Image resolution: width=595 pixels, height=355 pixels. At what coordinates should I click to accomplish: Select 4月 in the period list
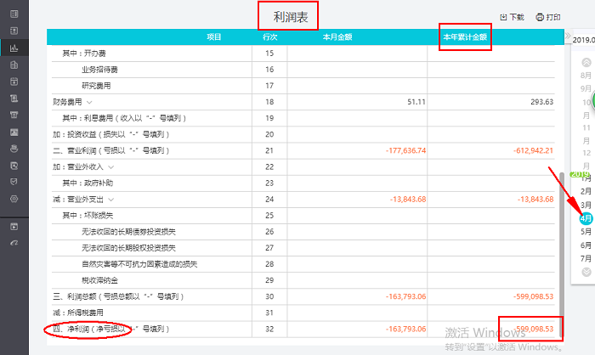586,218
